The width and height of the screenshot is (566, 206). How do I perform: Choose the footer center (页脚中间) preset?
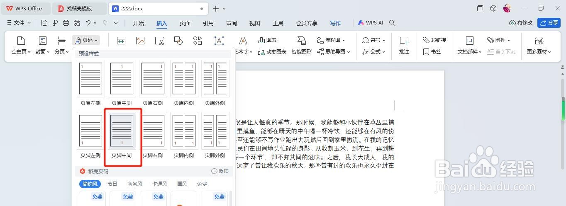[122, 135]
